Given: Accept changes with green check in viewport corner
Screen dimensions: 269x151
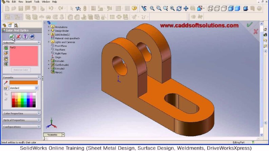Looking at the screenshot, I should pyautogui.click(x=250, y=25).
